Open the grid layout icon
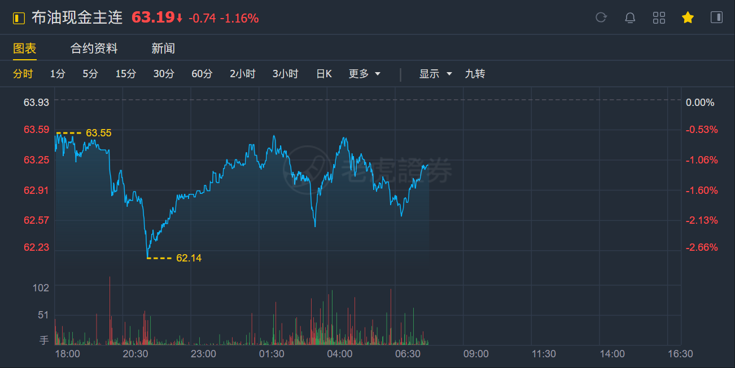This screenshot has width=735, height=368. (x=659, y=17)
